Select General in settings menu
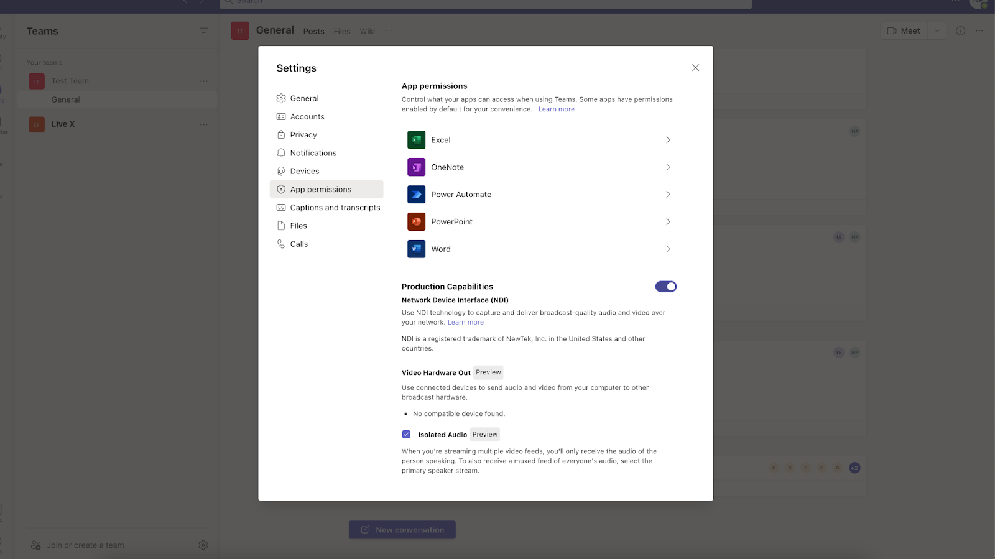This screenshot has height=559, width=995. tap(326, 98)
